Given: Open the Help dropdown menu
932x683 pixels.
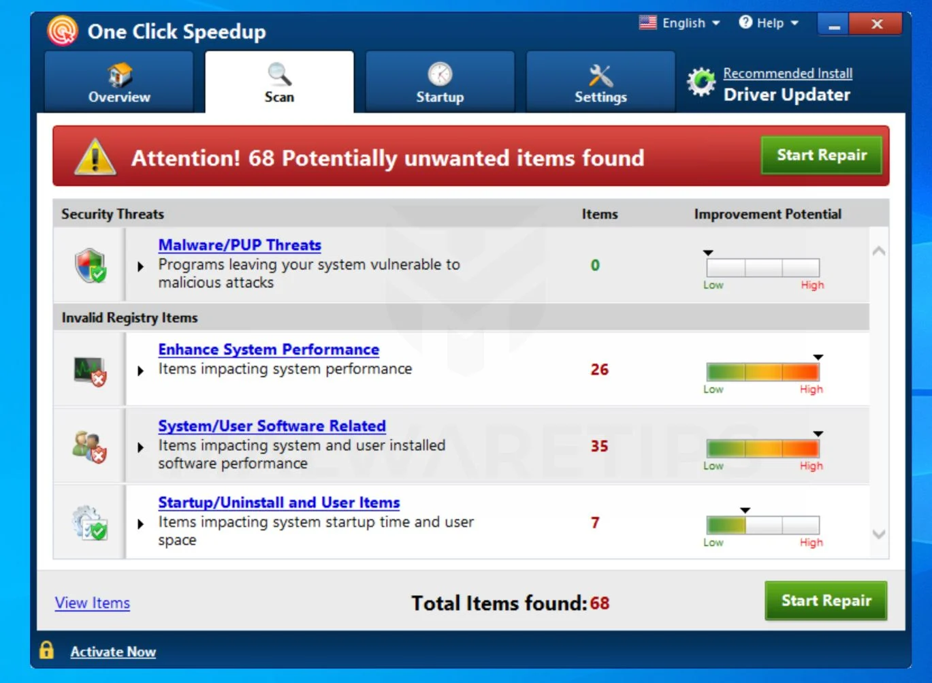Looking at the screenshot, I should tap(769, 22).
